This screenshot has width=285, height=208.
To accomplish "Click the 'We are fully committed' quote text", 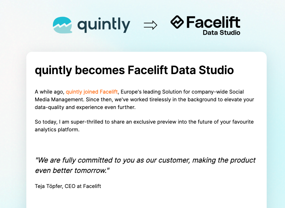I will point(145,160).
